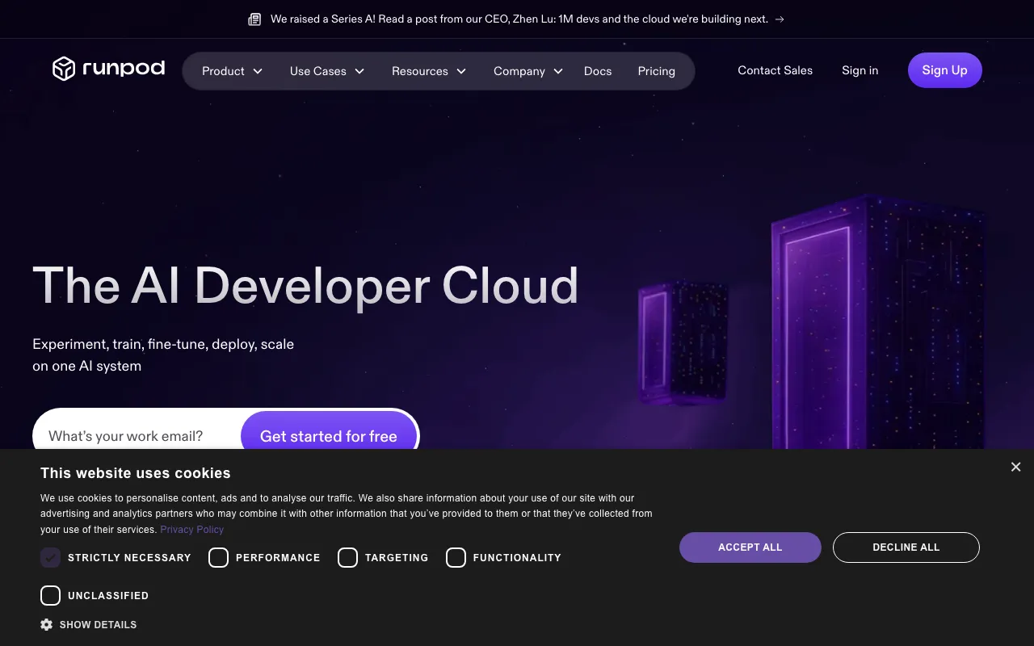Click the newspaper icon in announcement banner
Viewport: 1034px width, 646px height.
(254, 19)
